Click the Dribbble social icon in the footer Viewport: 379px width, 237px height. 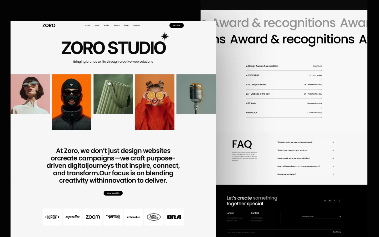330,201
